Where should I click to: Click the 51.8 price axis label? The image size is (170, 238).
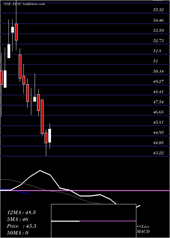pos(157,51)
